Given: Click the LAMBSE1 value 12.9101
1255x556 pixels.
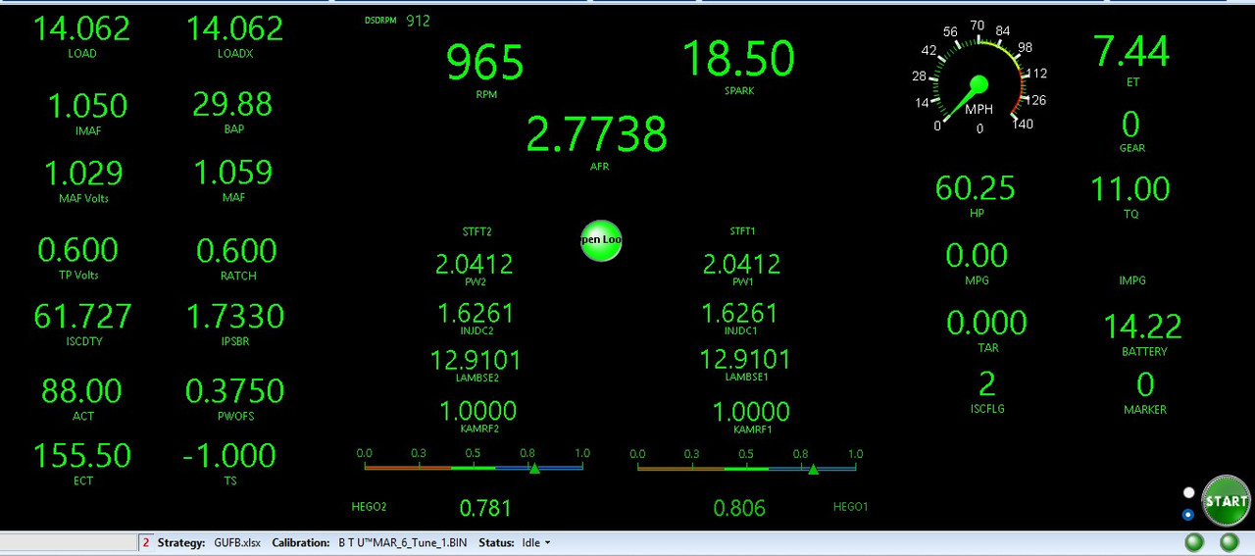Looking at the screenshot, I should tap(745, 360).
